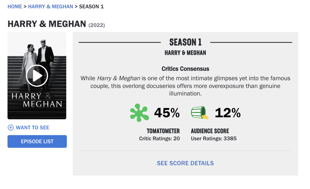Click the 12% audience score
The image size is (310, 189).
227,113
